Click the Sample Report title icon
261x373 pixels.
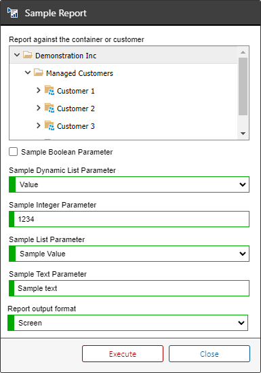click(x=12, y=13)
